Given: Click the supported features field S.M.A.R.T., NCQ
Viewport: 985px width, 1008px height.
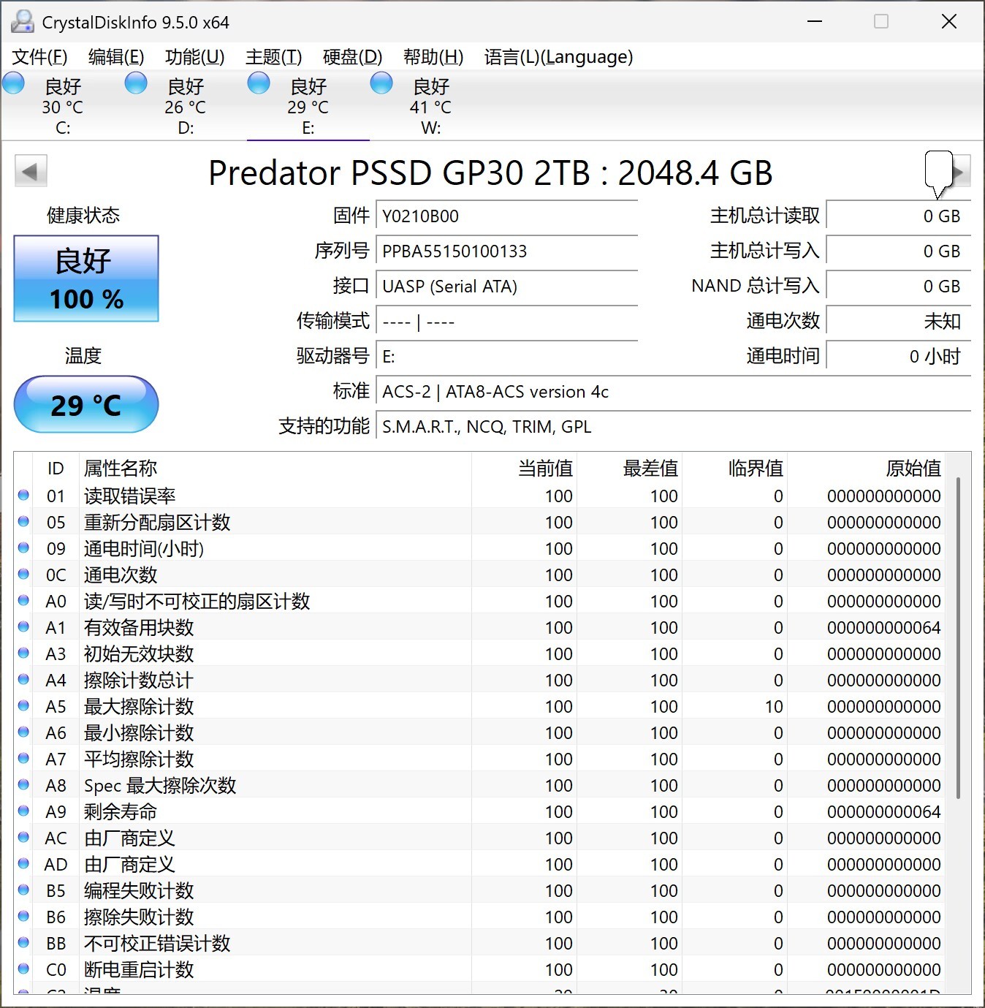Looking at the screenshot, I should (x=673, y=427).
